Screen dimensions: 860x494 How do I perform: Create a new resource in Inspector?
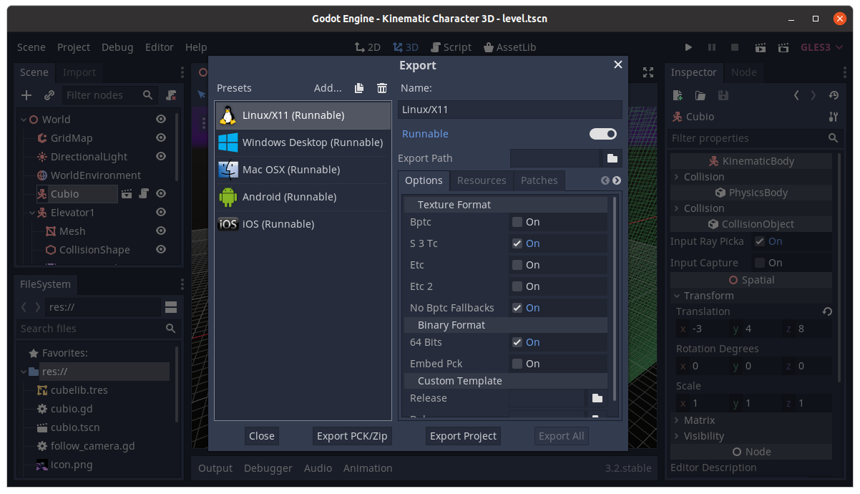678,95
